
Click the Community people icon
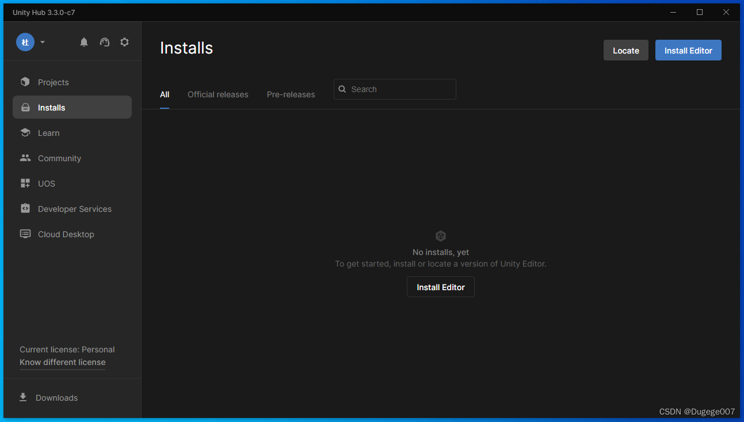(25, 158)
